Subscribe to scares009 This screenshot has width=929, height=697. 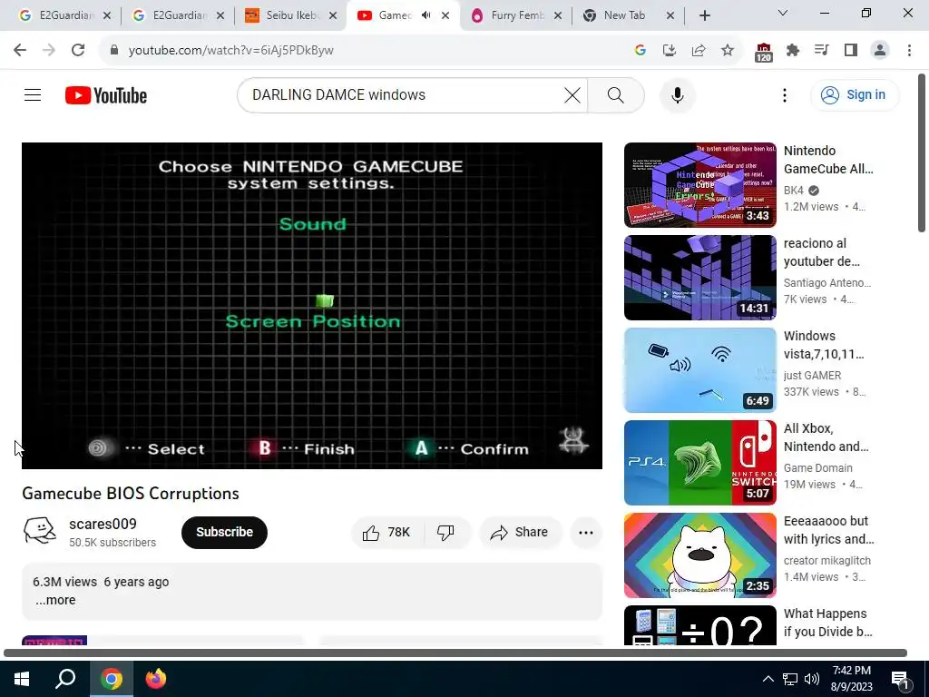(224, 532)
